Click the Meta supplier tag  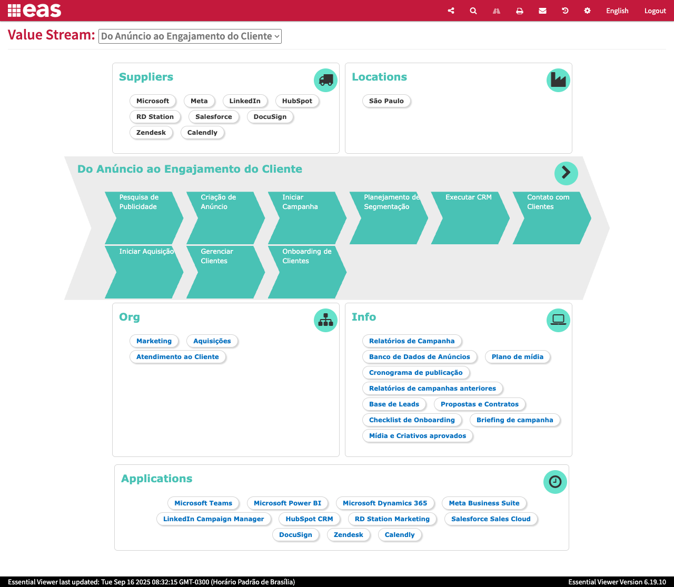[199, 101]
